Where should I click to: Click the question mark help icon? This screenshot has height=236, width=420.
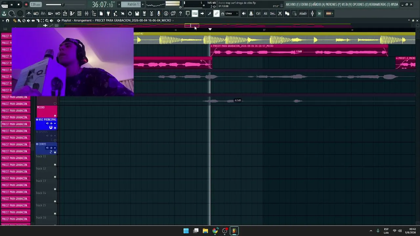pos(180,13)
